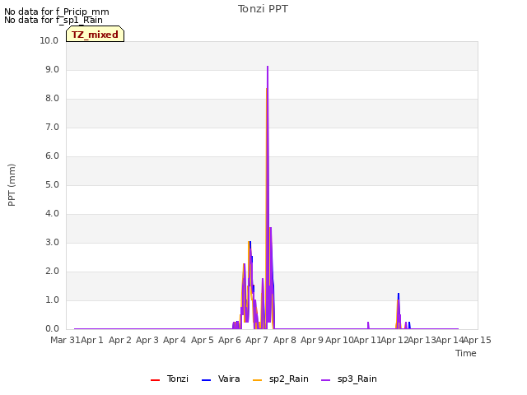527x395 pixels.
Task: Click the 5.0 y-axis tick label
Action: coord(52,184)
